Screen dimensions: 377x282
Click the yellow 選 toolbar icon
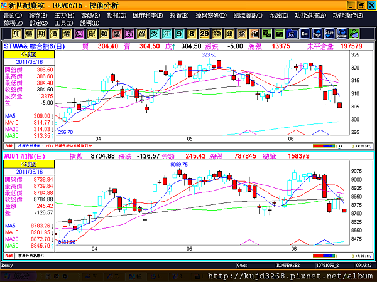click(67, 34)
